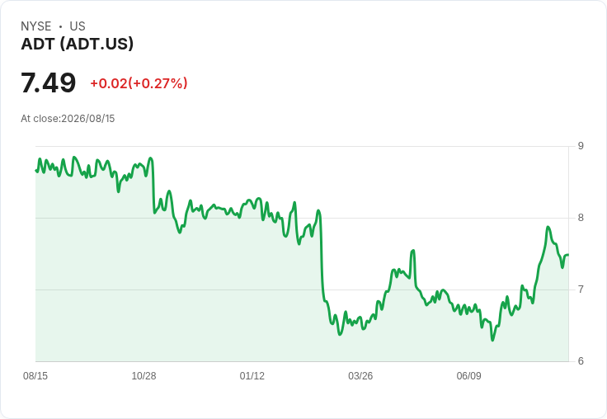Screen dimensions: 607x419
Task: Select the 06/09 x-axis date label
Action: (x=468, y=375)
